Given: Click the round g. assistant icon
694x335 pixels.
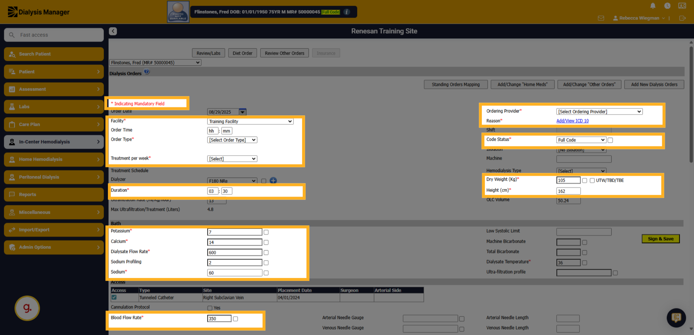Looking at the screenshot, I should point(27,308).
